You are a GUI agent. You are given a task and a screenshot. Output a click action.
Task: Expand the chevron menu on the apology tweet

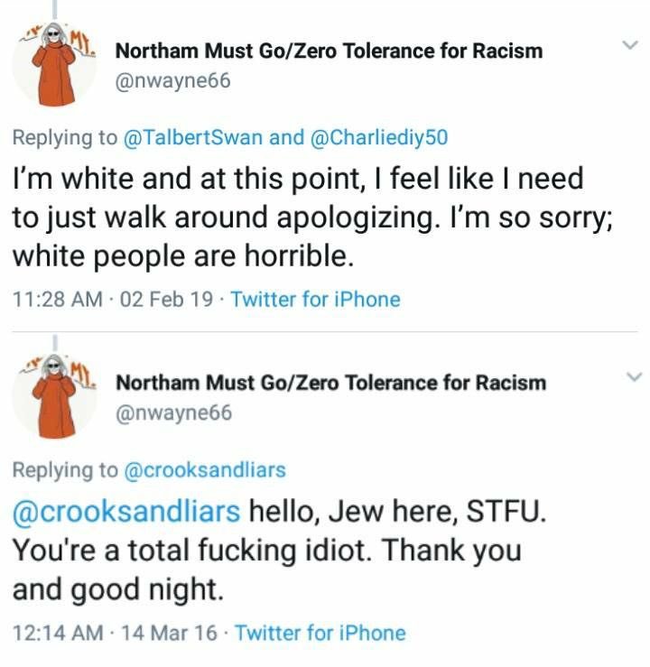pyautogui.click(x=631, y=45)
